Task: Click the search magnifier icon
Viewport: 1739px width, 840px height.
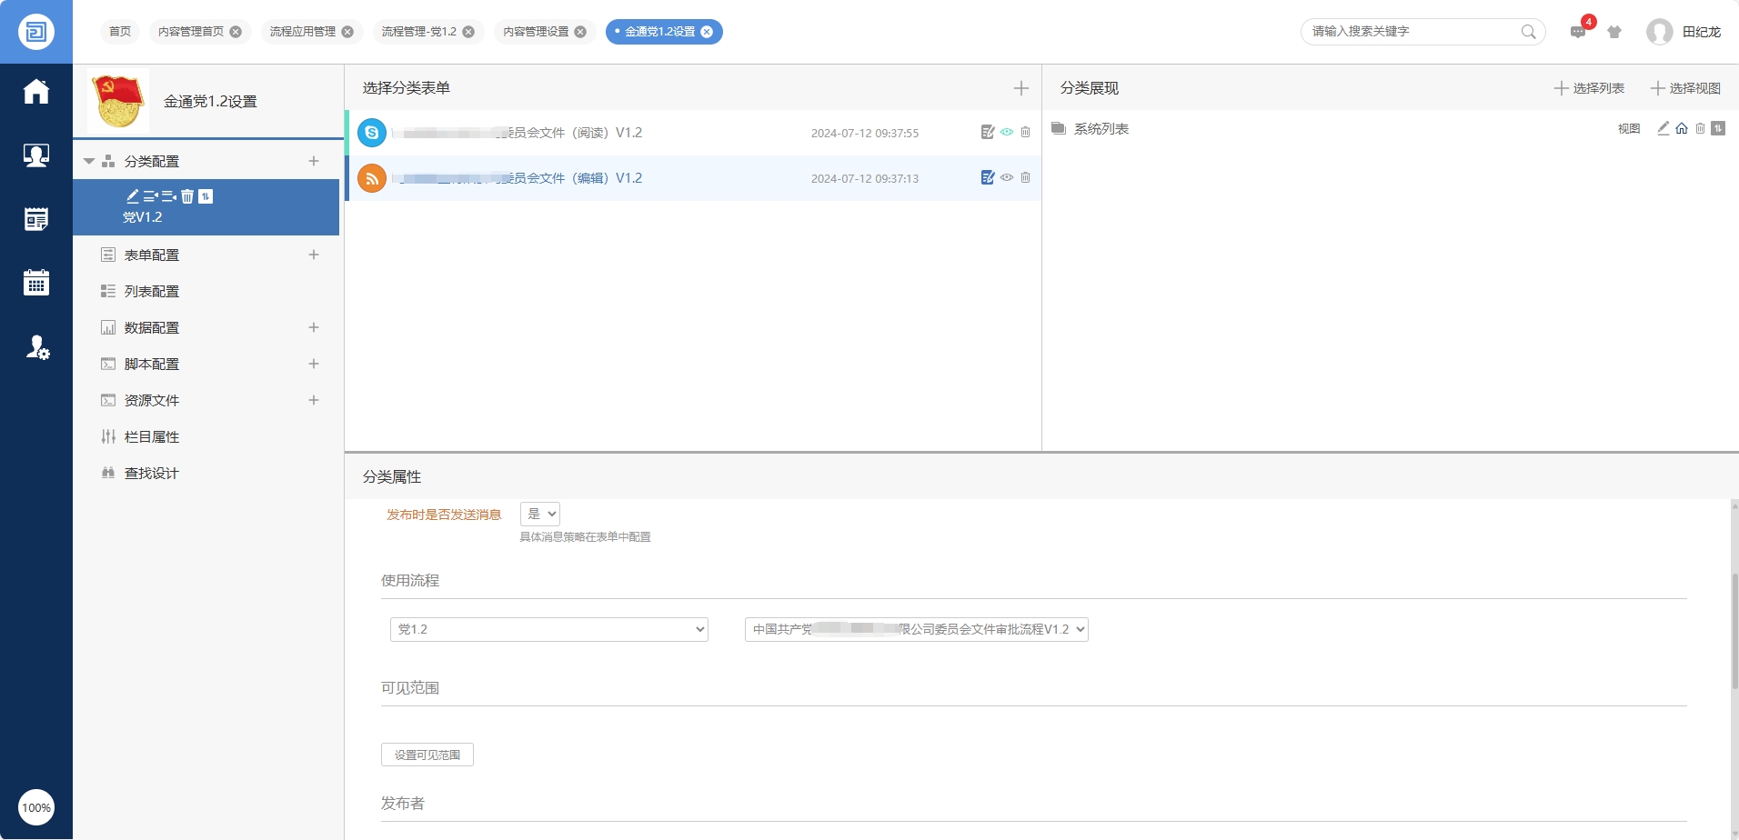Action: [1529, 32]
